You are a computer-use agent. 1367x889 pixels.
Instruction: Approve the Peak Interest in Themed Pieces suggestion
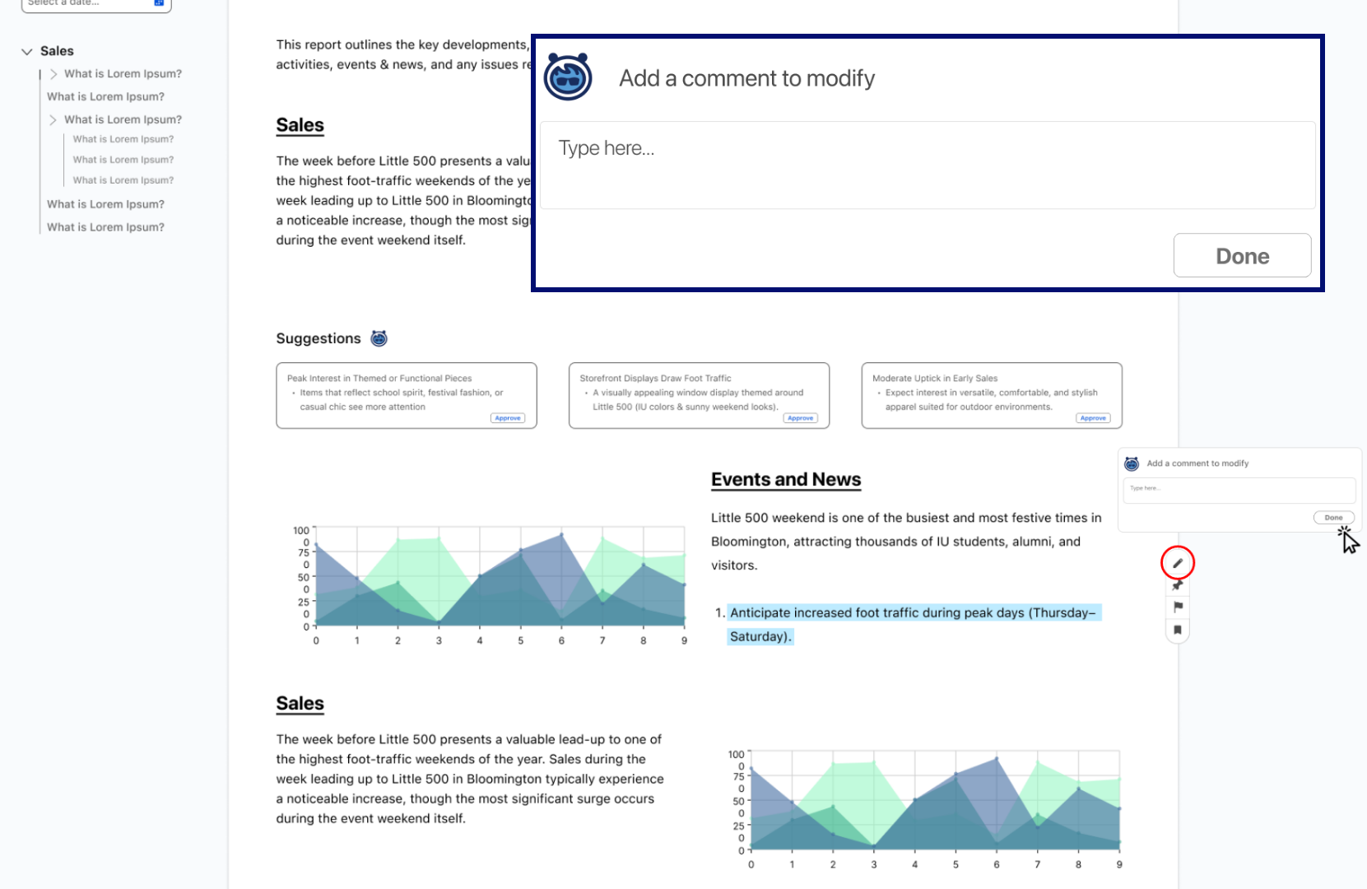point(508,418)
